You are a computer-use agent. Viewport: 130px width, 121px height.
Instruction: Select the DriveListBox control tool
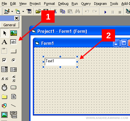[14, 87]
